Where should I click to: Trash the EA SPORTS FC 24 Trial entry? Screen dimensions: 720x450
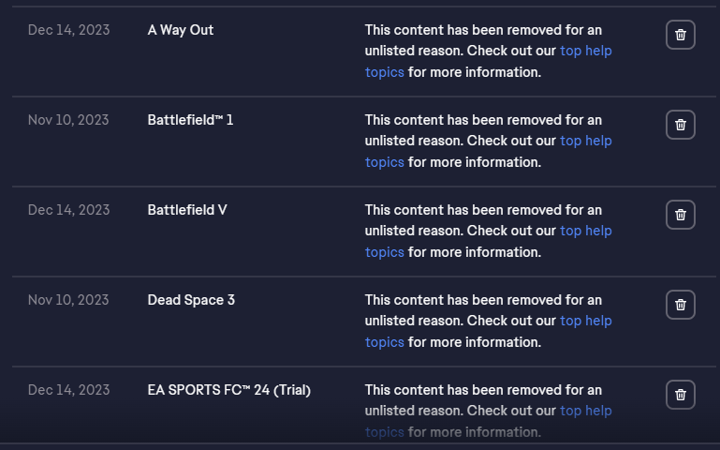pos(680,395)
